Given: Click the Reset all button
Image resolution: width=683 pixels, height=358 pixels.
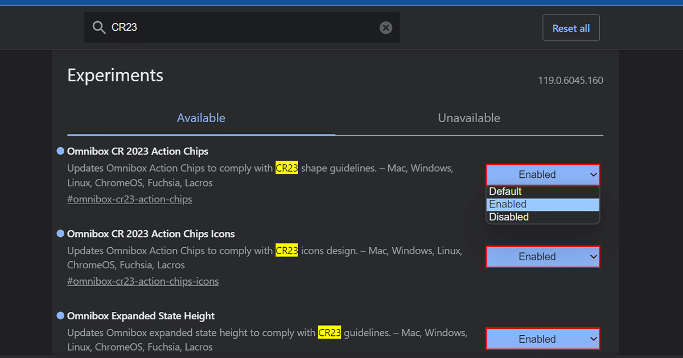Looking at the screenshot, I should (x=571, y=27).
